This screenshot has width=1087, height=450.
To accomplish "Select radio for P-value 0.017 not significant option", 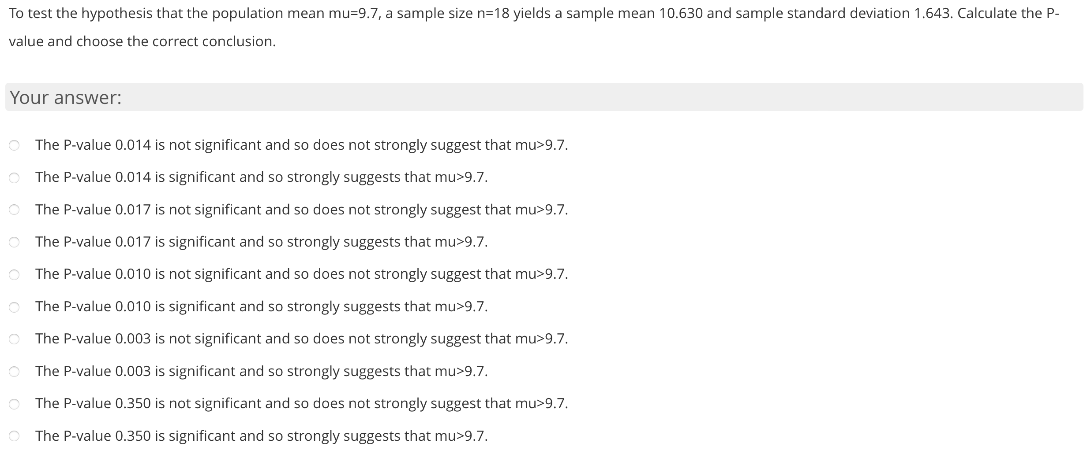I will [15, 210].
